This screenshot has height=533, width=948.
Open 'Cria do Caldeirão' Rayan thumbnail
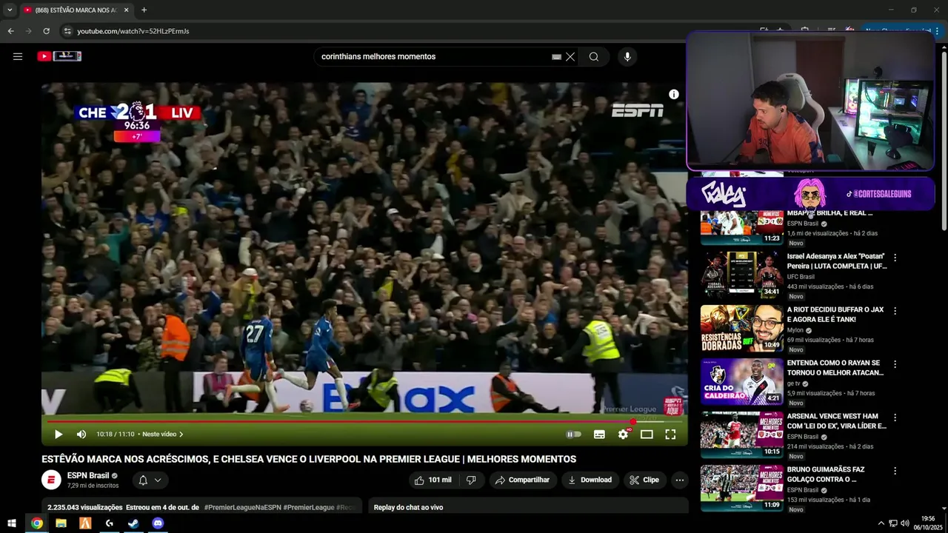pyautogui.click(x=741, y=381)
